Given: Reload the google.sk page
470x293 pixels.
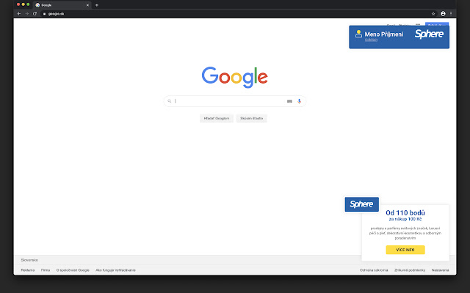Looking at the screenshot, I should click(35, 14).
